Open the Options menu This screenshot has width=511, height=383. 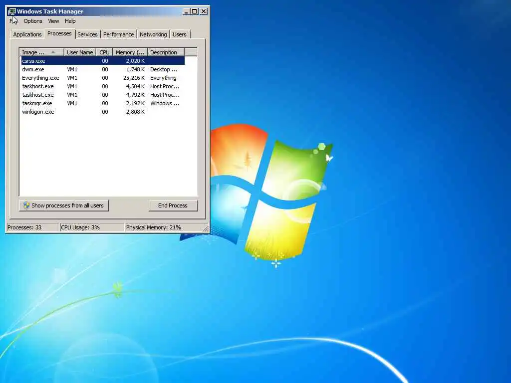point(32,21)
